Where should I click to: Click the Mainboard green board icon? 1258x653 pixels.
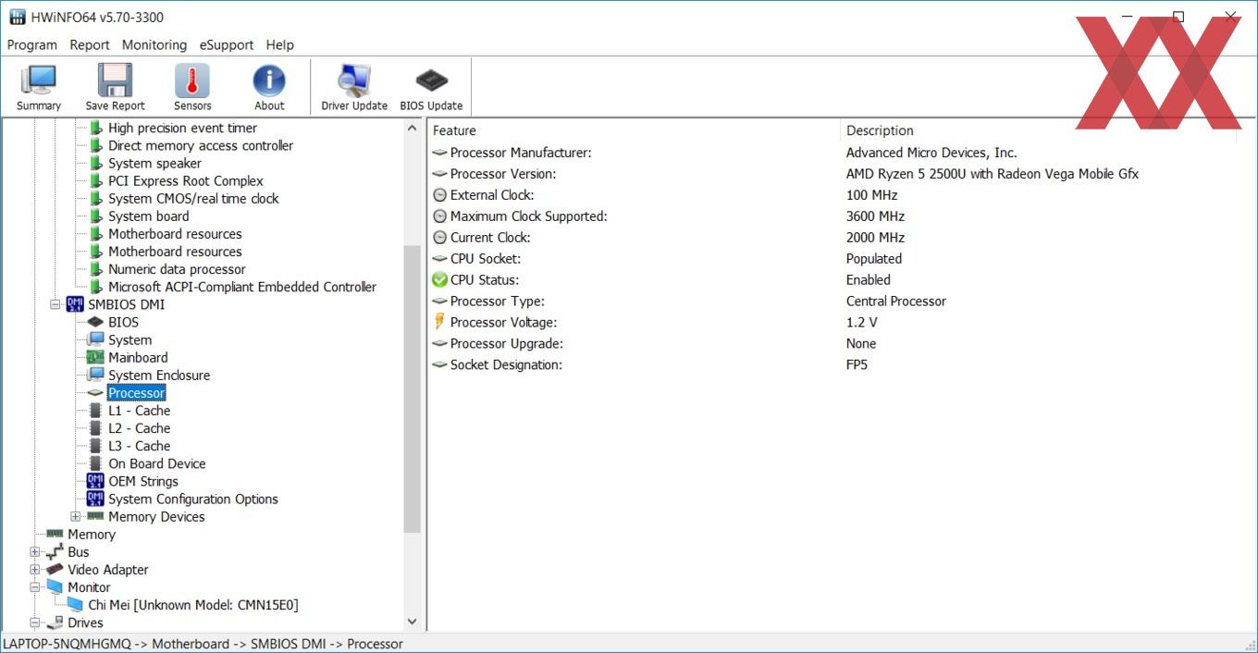[x=95, y=357]
